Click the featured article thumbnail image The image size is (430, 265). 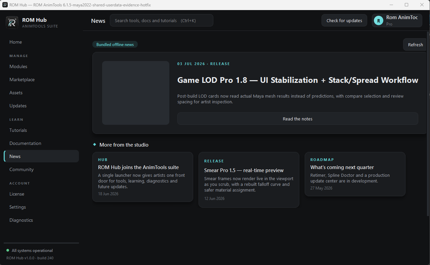136,93
